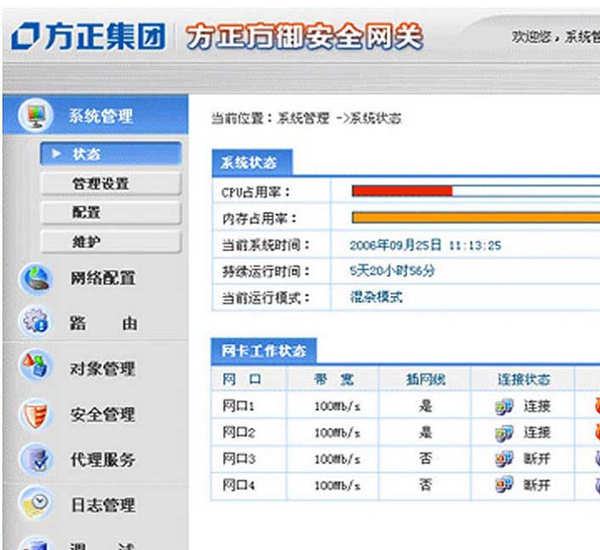Viewport: 600px width, 550px height.
Task: Click the 代理服务 icon
Action: click(36, 459)
